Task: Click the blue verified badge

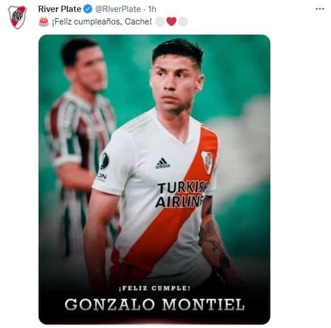Action: [88, 9]
